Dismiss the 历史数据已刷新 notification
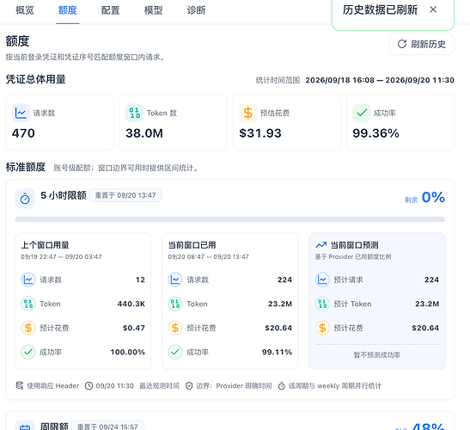 point(433,9)
